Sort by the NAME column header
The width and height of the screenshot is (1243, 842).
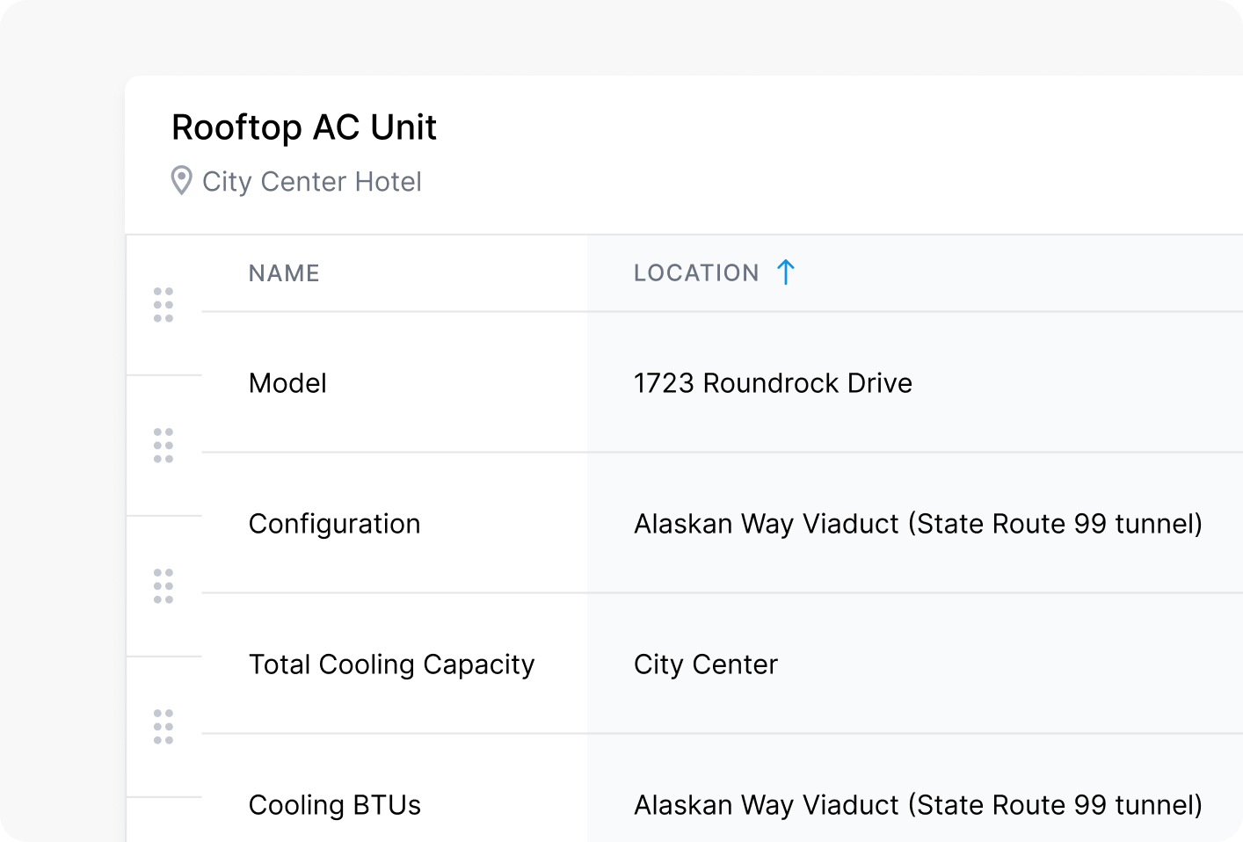tap(284, 273)
